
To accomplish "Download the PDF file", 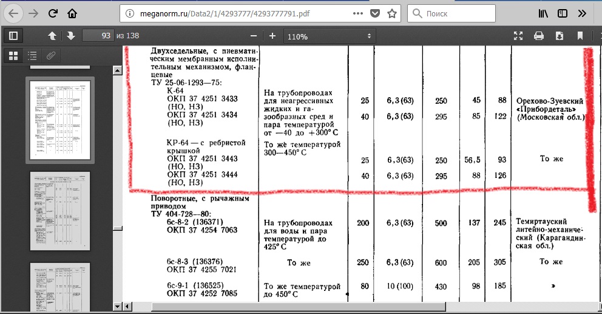I will tap(559, 36).
